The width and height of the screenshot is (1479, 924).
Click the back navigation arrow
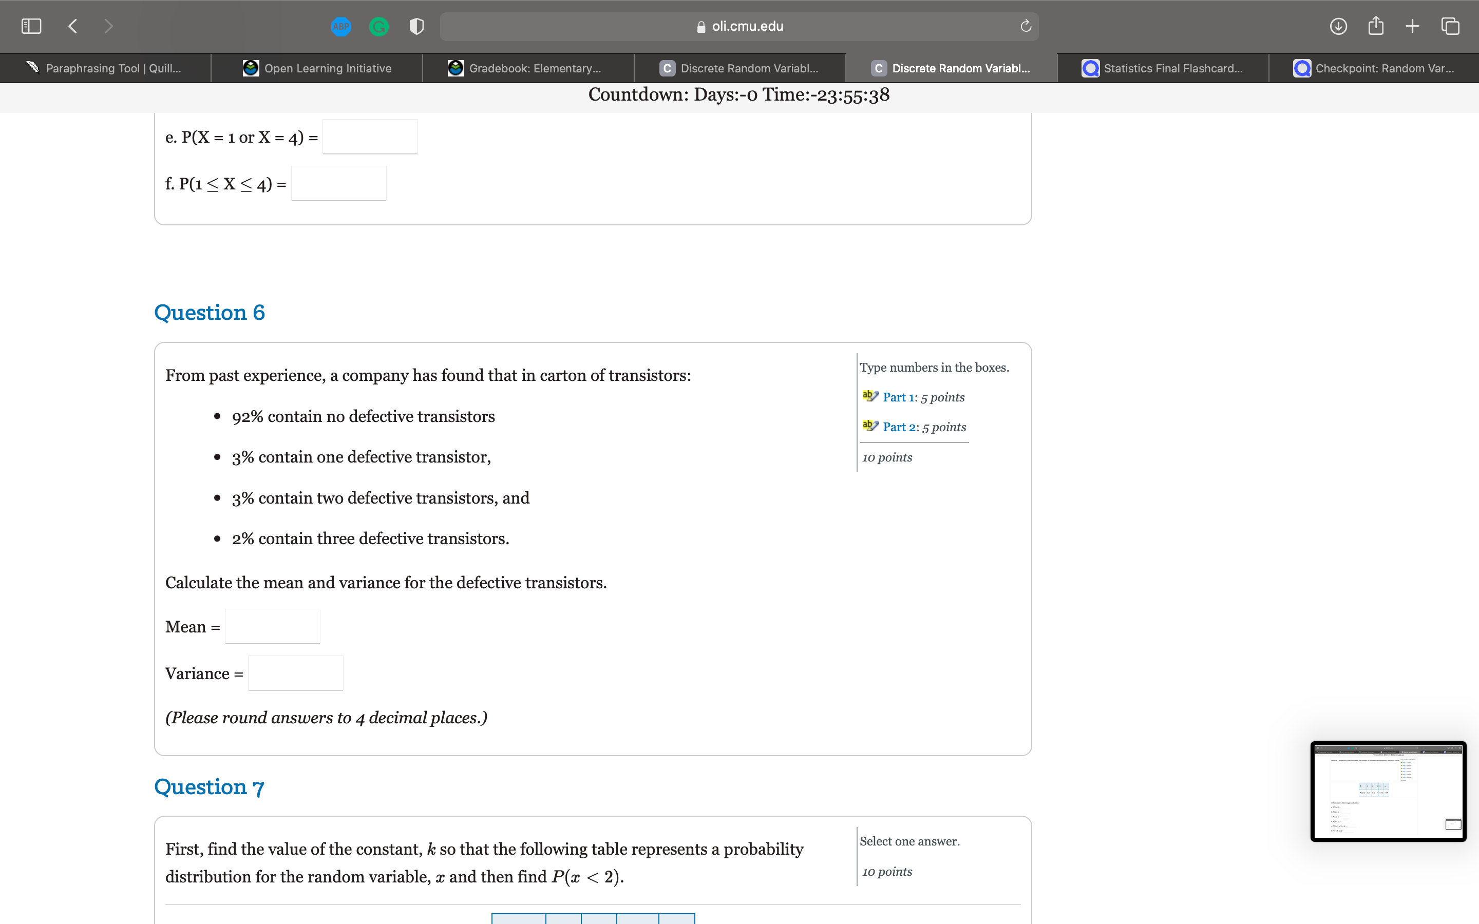click(72, 26)
